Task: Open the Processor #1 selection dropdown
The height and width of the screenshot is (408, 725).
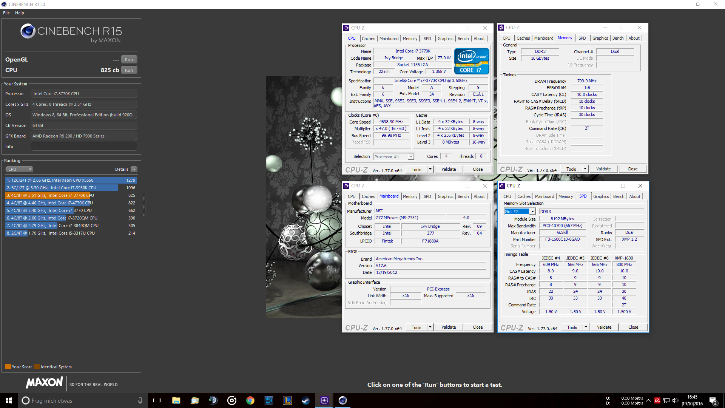Action: (x=394, y=157)
